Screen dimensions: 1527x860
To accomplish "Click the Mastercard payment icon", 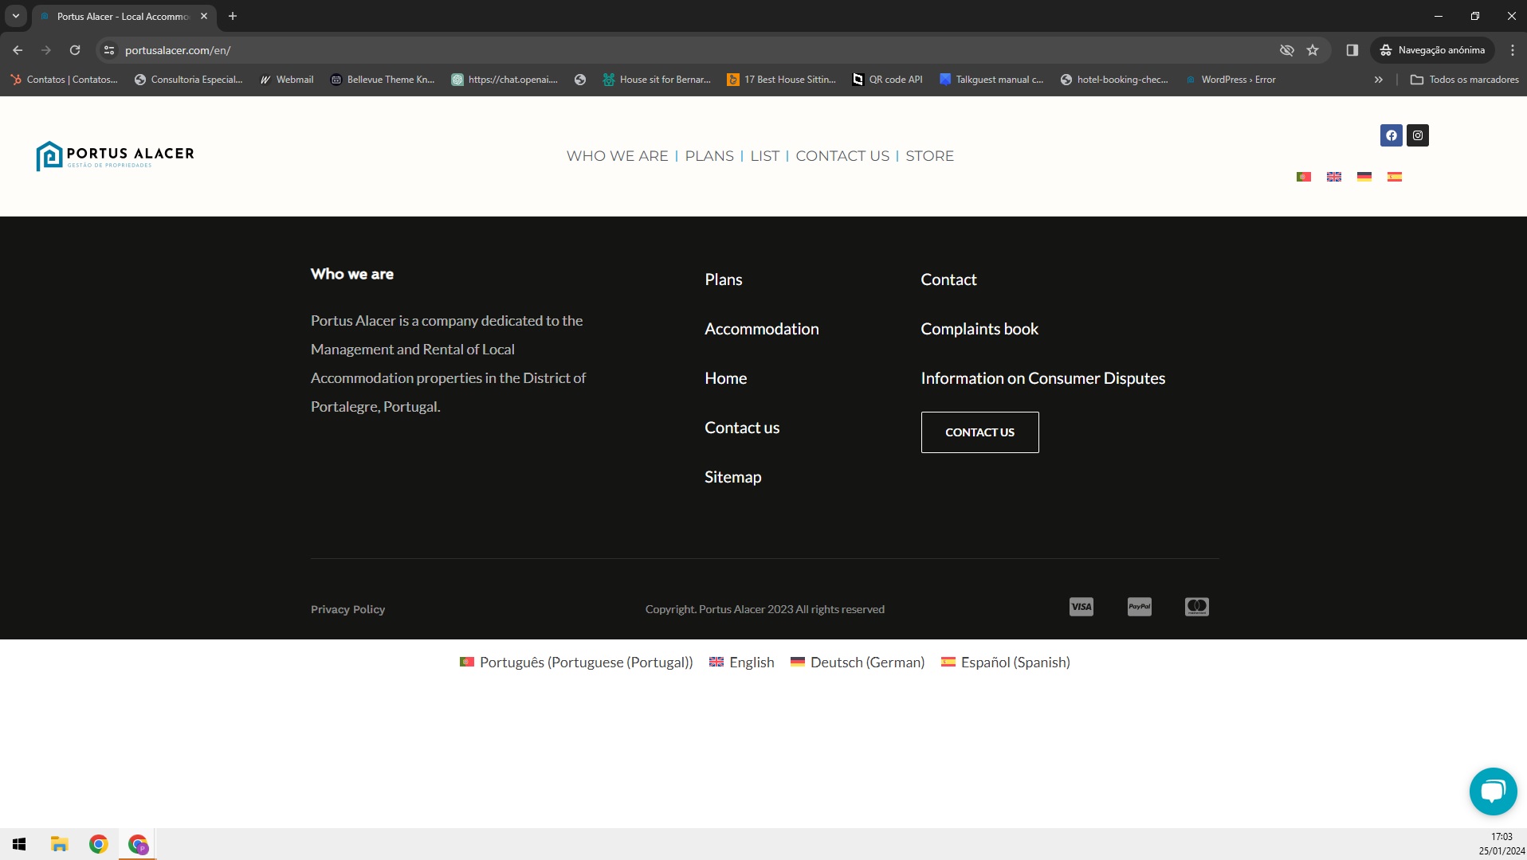I will point(1197,607).
